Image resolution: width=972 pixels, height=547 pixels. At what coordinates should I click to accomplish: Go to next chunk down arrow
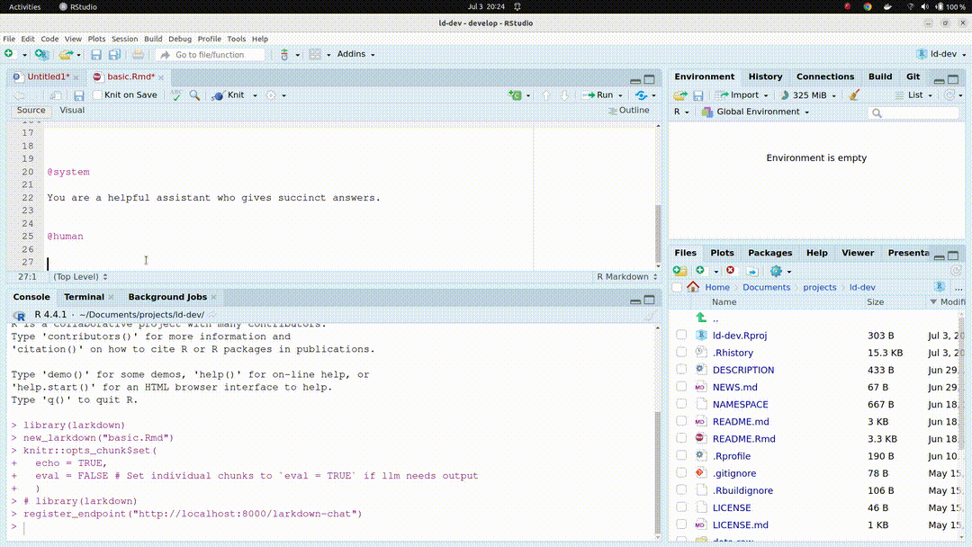pos(564,95)
